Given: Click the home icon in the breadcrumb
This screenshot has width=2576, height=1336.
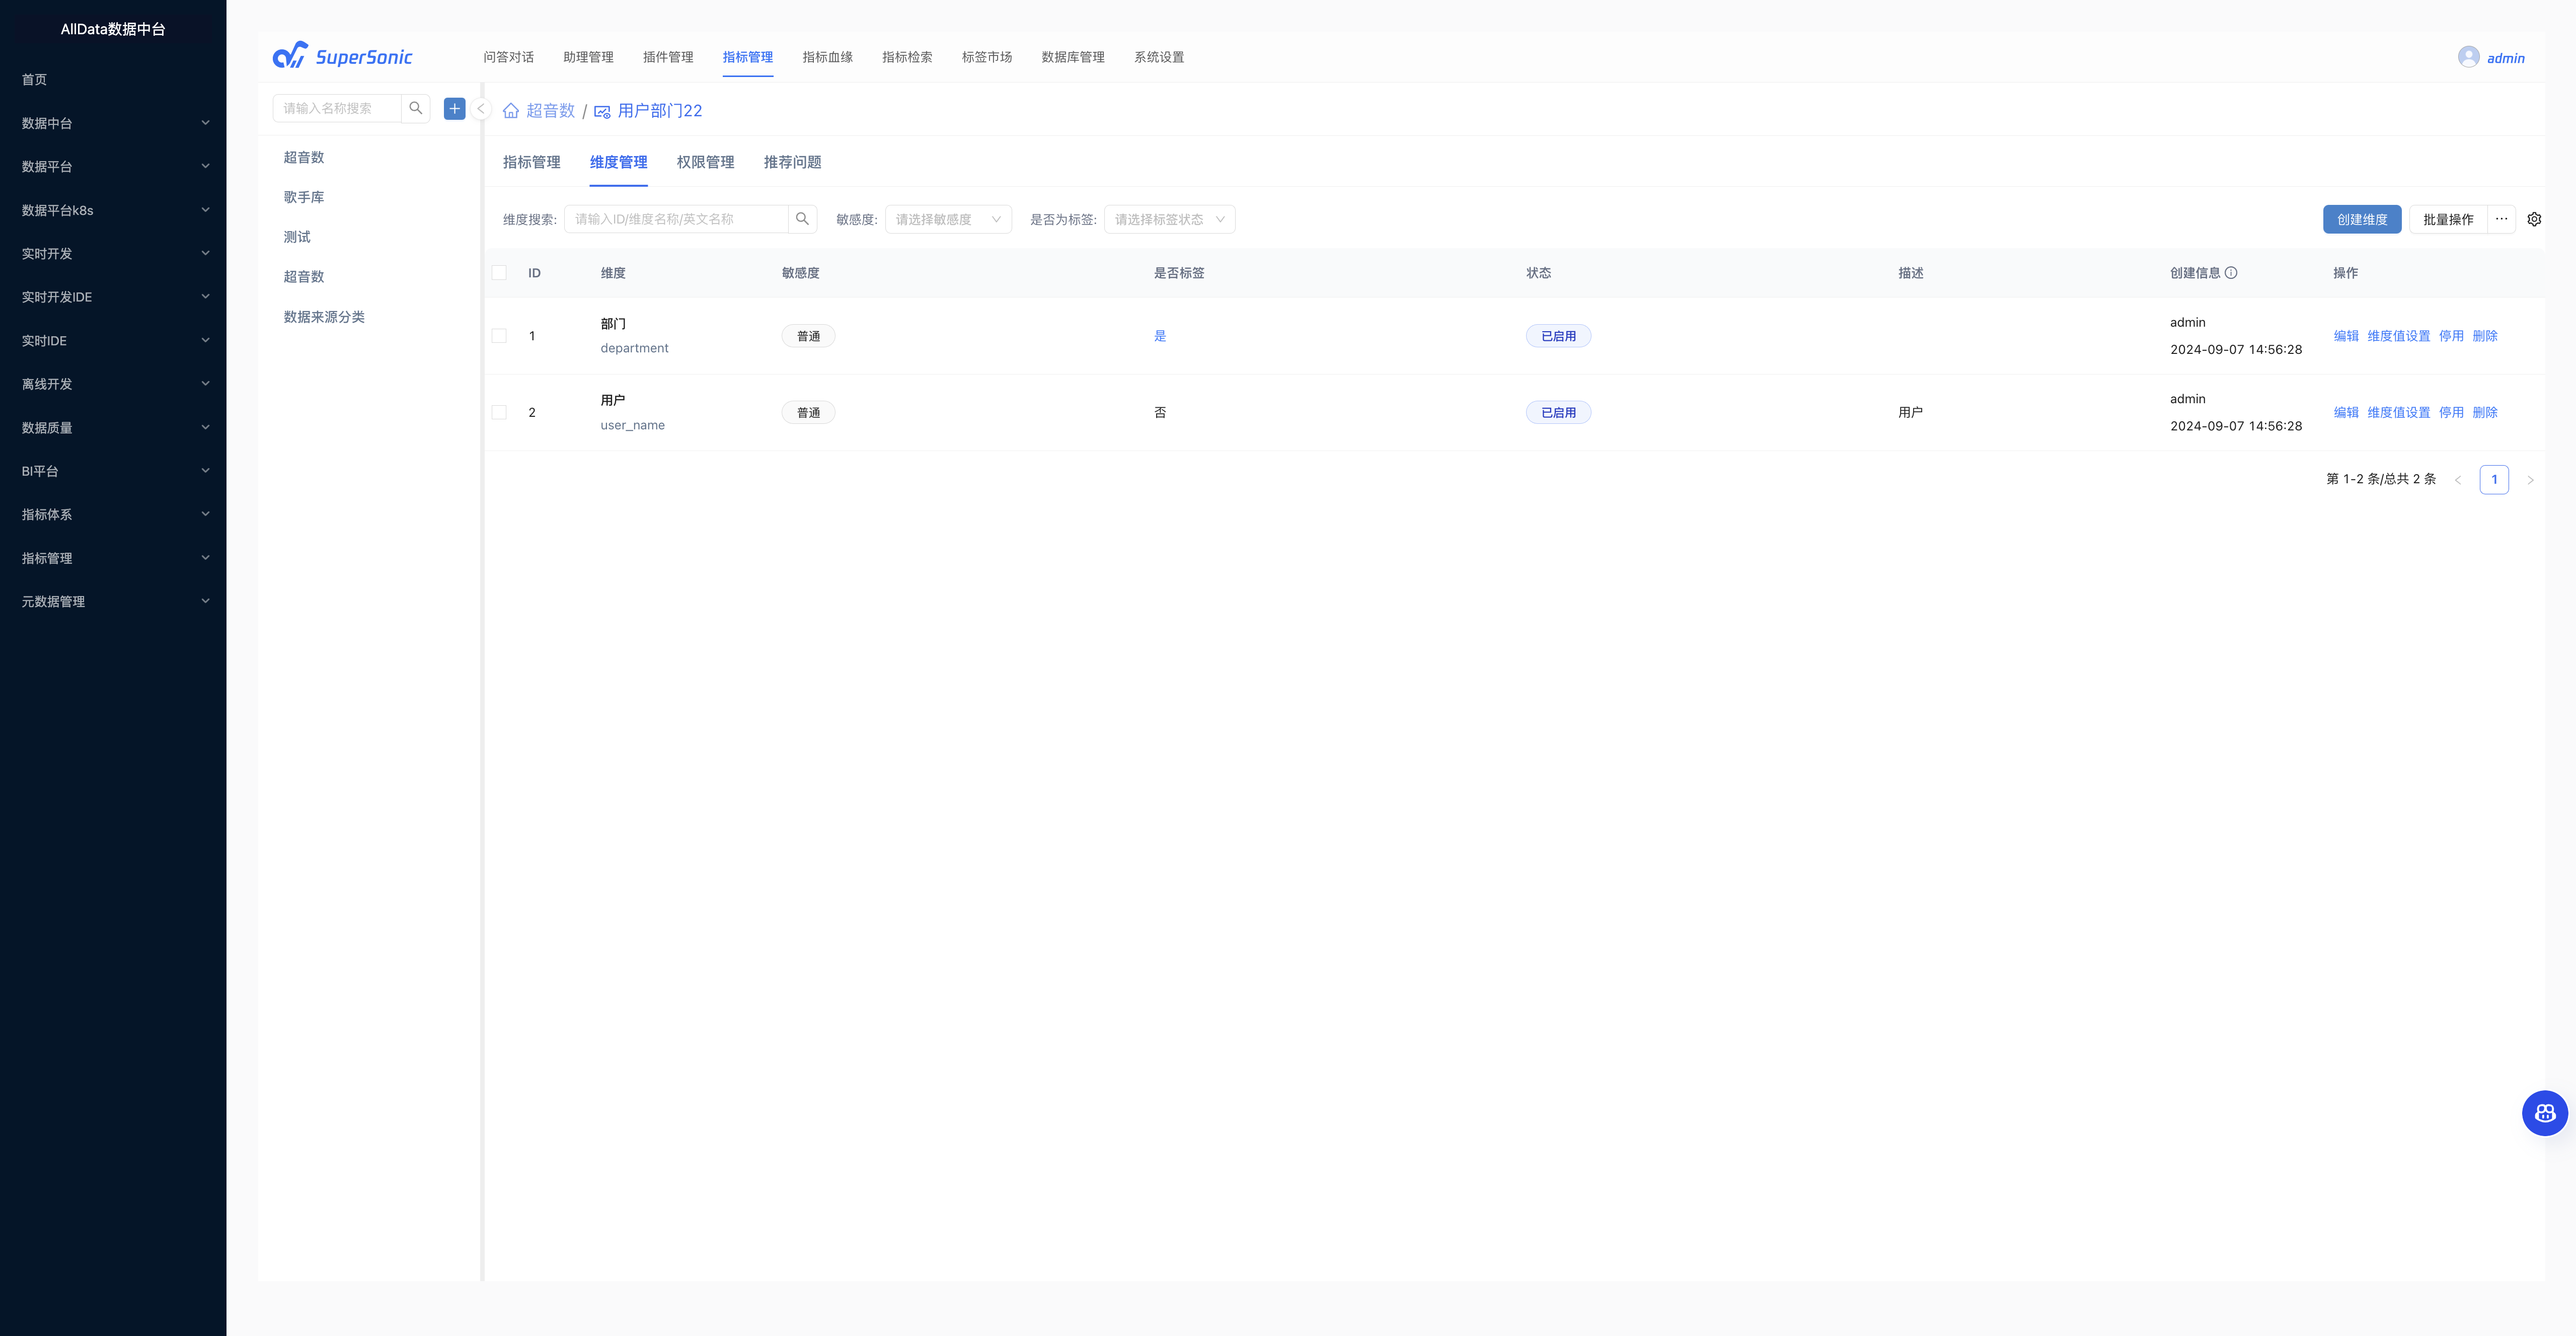Looking at the screenshot, I should tap(511, 111).
